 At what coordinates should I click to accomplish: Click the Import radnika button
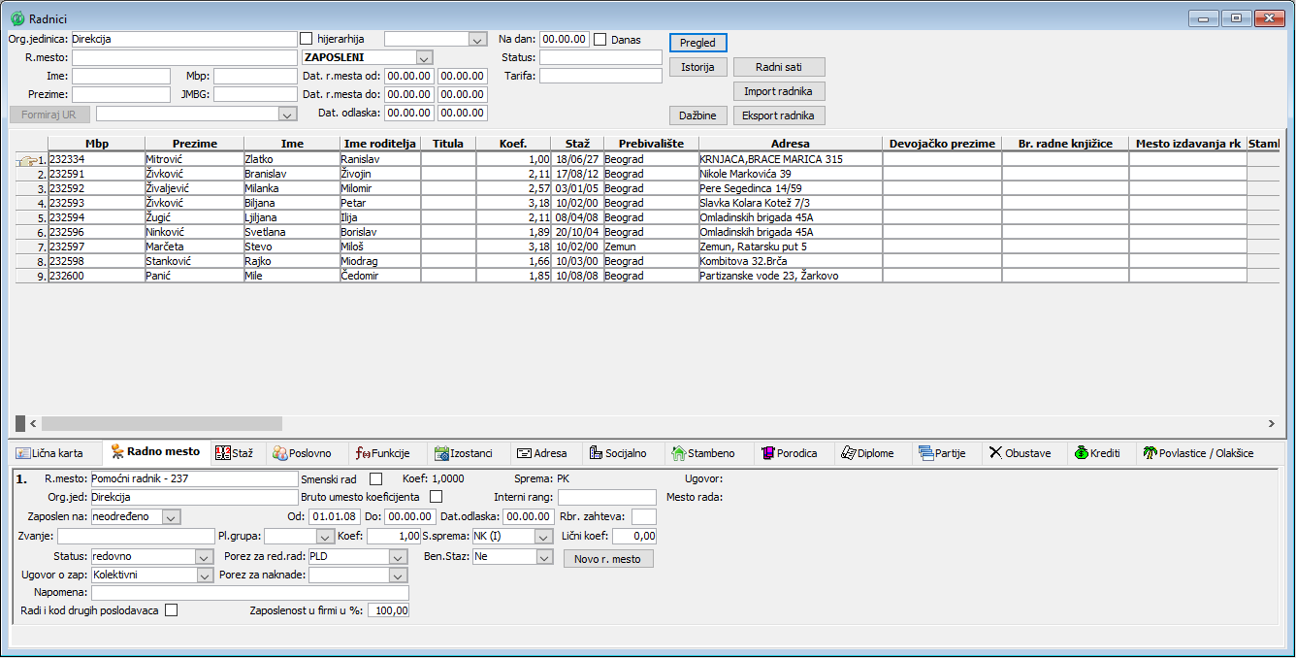778,91
